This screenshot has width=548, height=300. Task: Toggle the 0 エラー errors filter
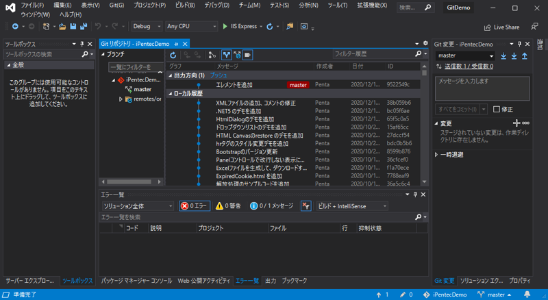click(x=195, y=206)
